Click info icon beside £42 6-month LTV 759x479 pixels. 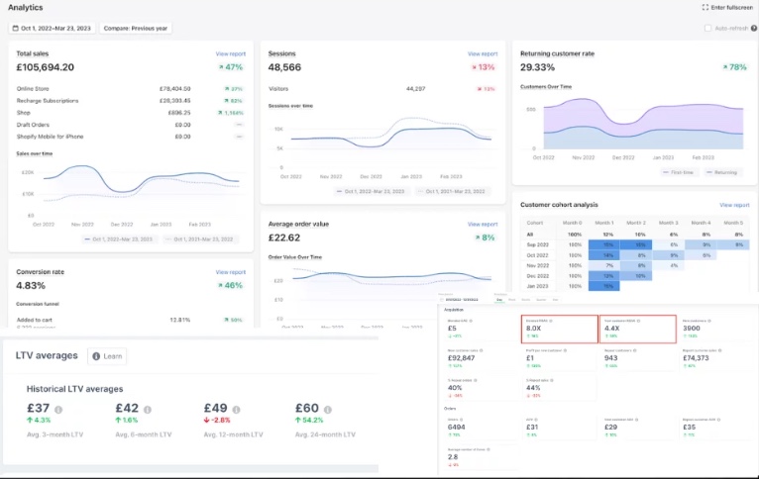click(148, 409)
